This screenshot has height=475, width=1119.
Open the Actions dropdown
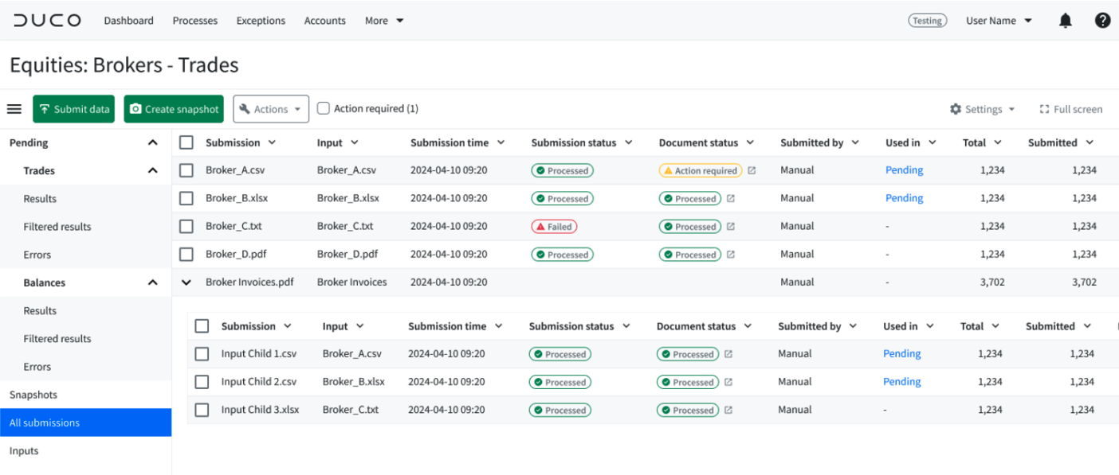pos(271,109)
